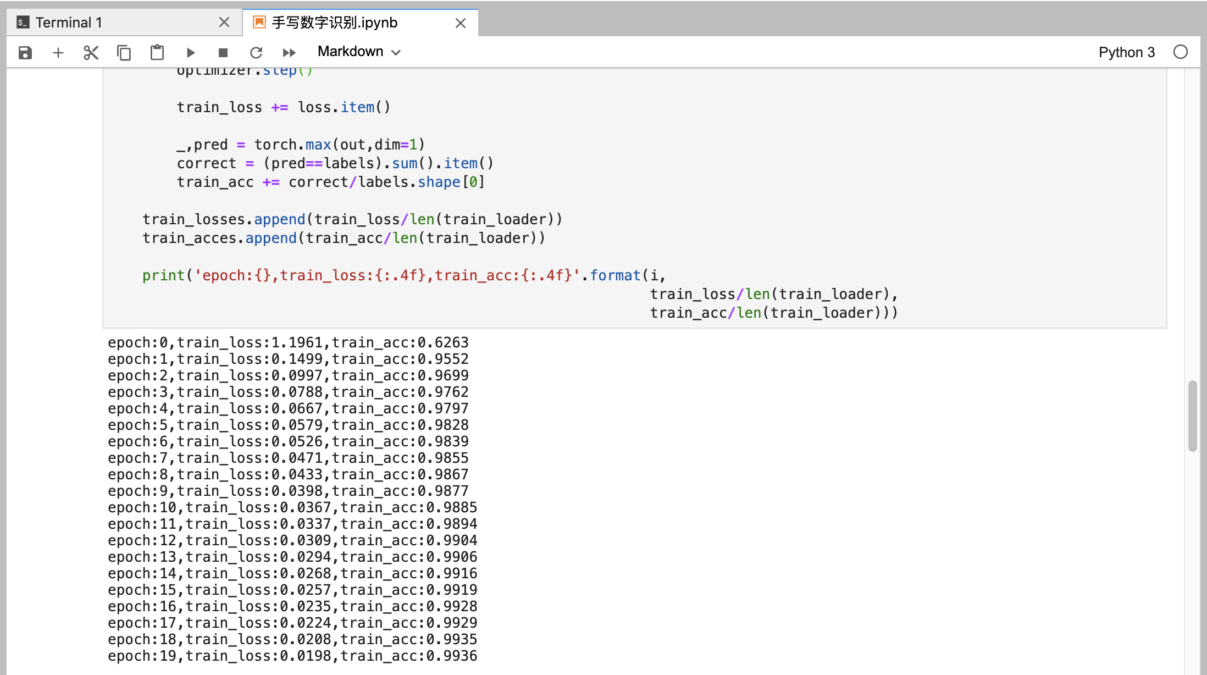This screenshot has width=1207, height=675.
Task: Close the Terminal 1 tab
Action: pyautogui.click(x=224, y=23)
